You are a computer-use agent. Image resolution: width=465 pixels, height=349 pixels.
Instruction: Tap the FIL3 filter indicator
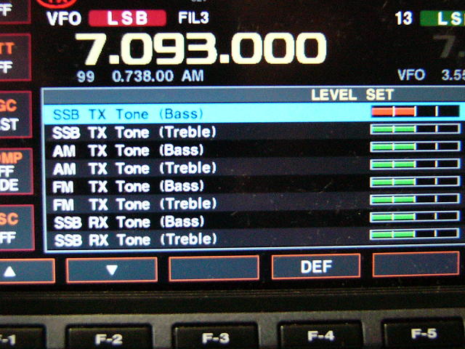193,18
